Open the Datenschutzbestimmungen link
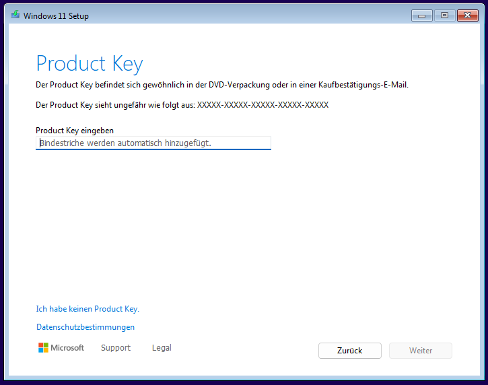The width and height of the screenshot is (488, 385). (x=85, y=327)
